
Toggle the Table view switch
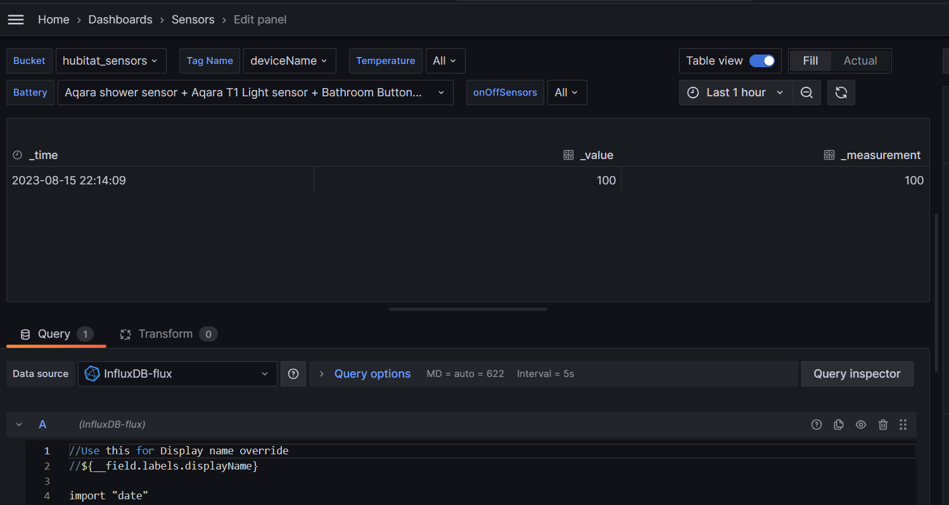(762, 61)
